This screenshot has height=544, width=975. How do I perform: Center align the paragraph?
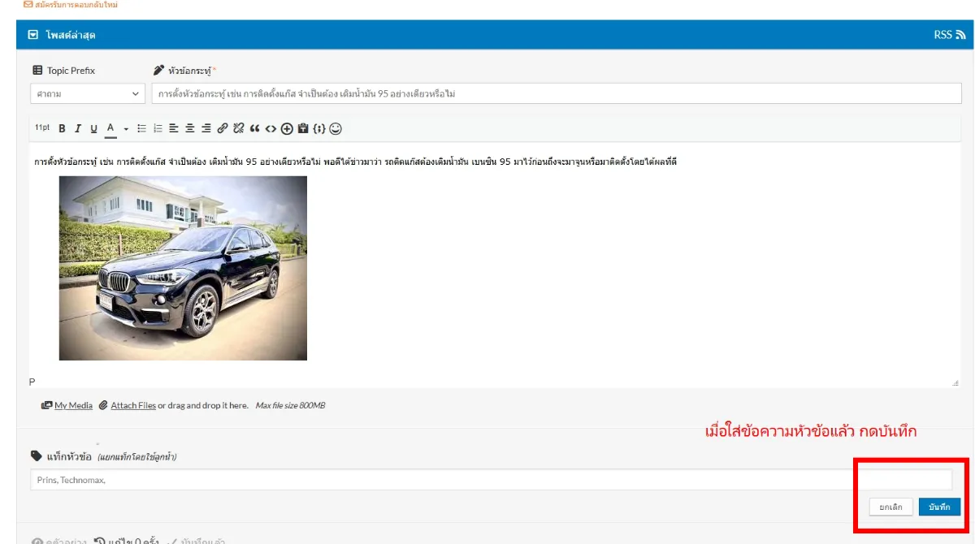point(190,128)
